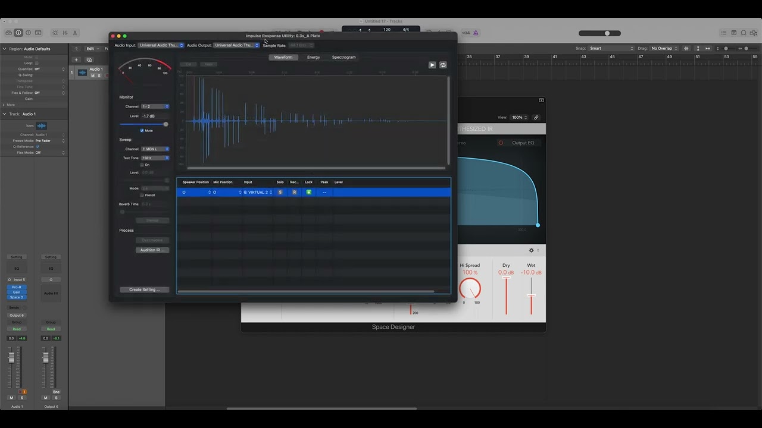Click the waveform horizontal scrollbar
Image resolution: width=762 pixels, height=428 pixels.
(316, 168)
